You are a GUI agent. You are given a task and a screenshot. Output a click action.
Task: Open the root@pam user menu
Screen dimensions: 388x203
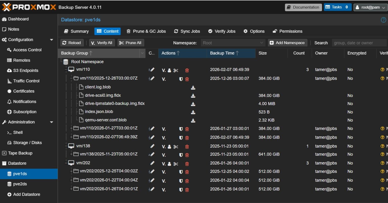(370, 7)
